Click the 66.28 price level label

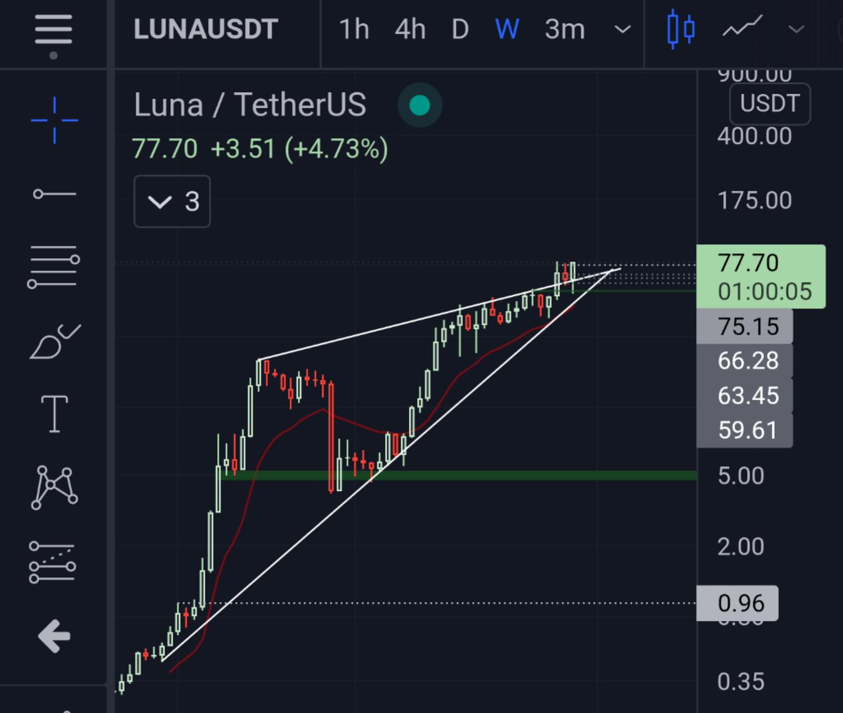(745, 361)
